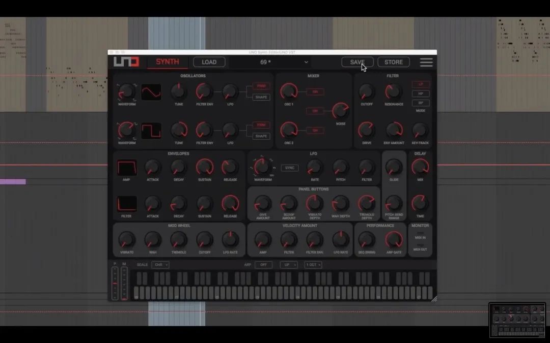
Task: Click the window resize grip corner
Action: coord(434,299)
